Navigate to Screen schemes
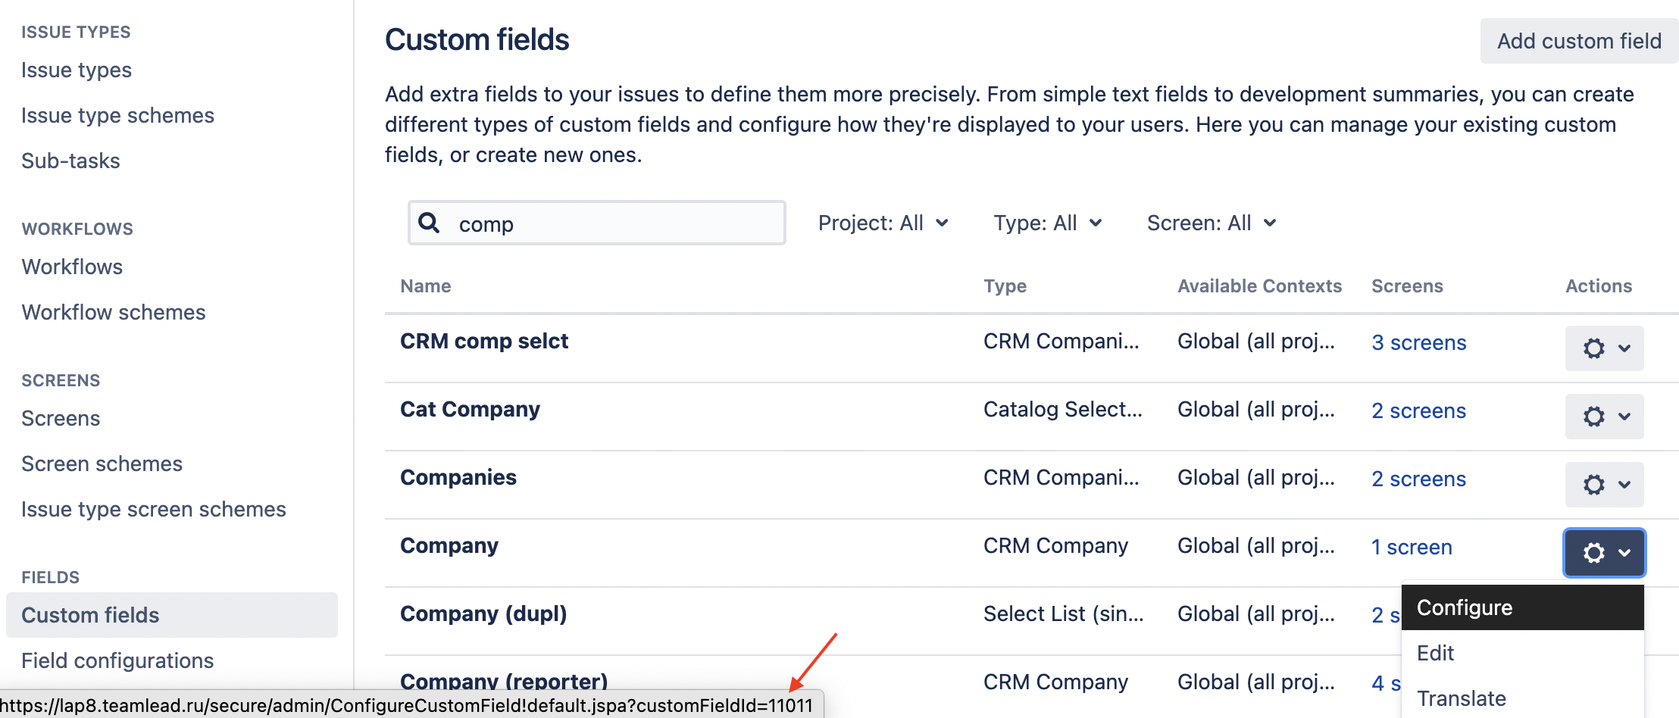 tap(102, 464)
